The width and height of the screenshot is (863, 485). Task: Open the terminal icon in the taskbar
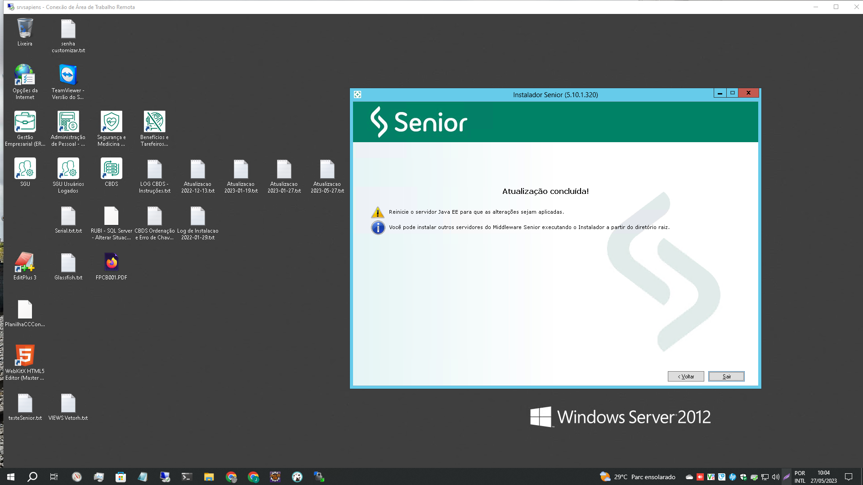187,477
